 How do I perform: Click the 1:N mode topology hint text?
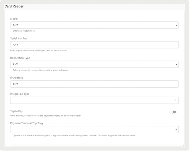(74, 136)
